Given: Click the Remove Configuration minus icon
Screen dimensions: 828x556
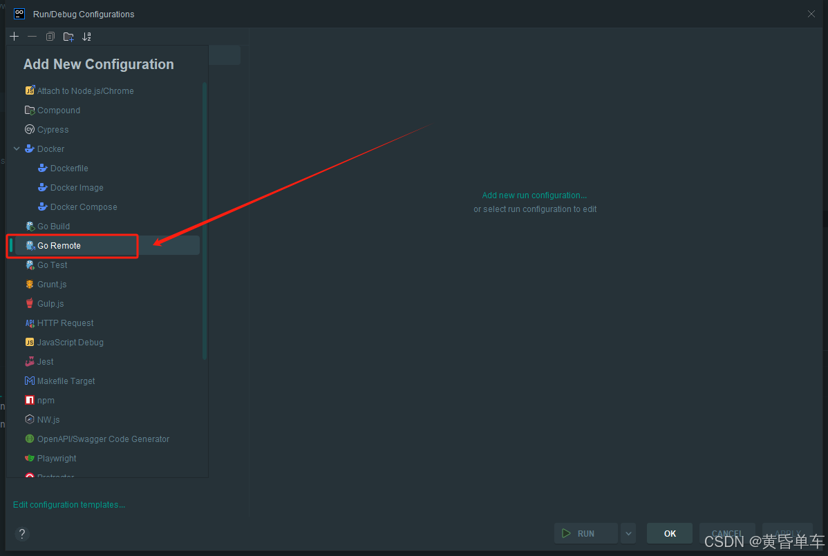Looking at the screenshot, I should (x=32, y=37).
